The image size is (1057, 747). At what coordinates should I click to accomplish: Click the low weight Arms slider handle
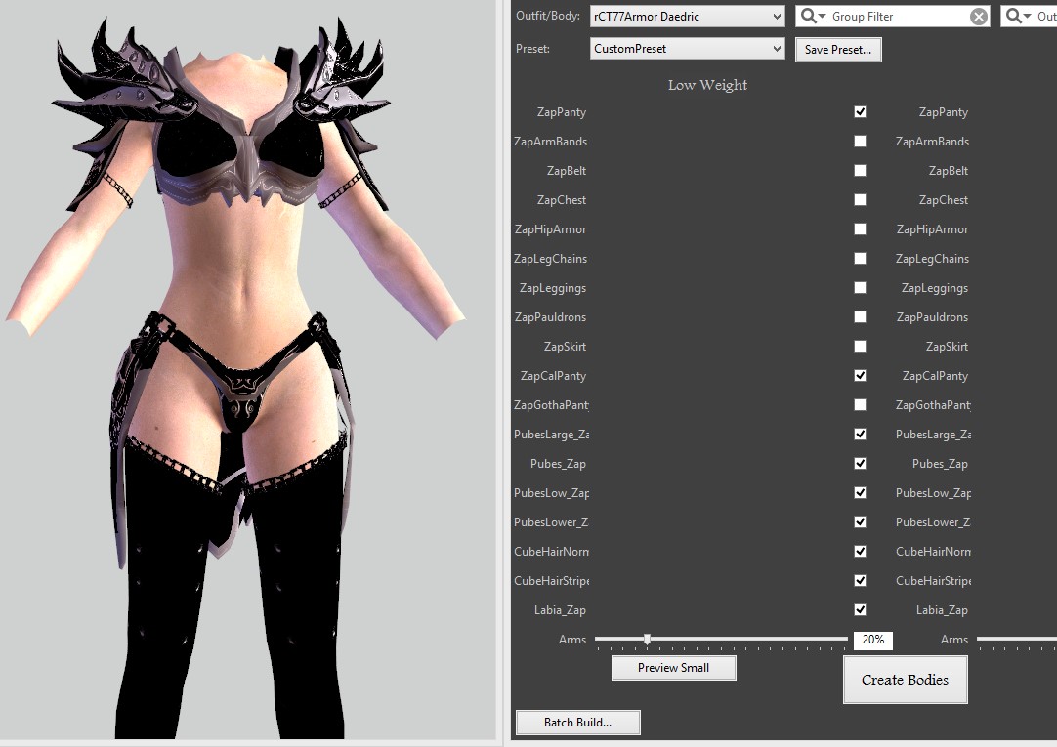[x=647, y=639]
